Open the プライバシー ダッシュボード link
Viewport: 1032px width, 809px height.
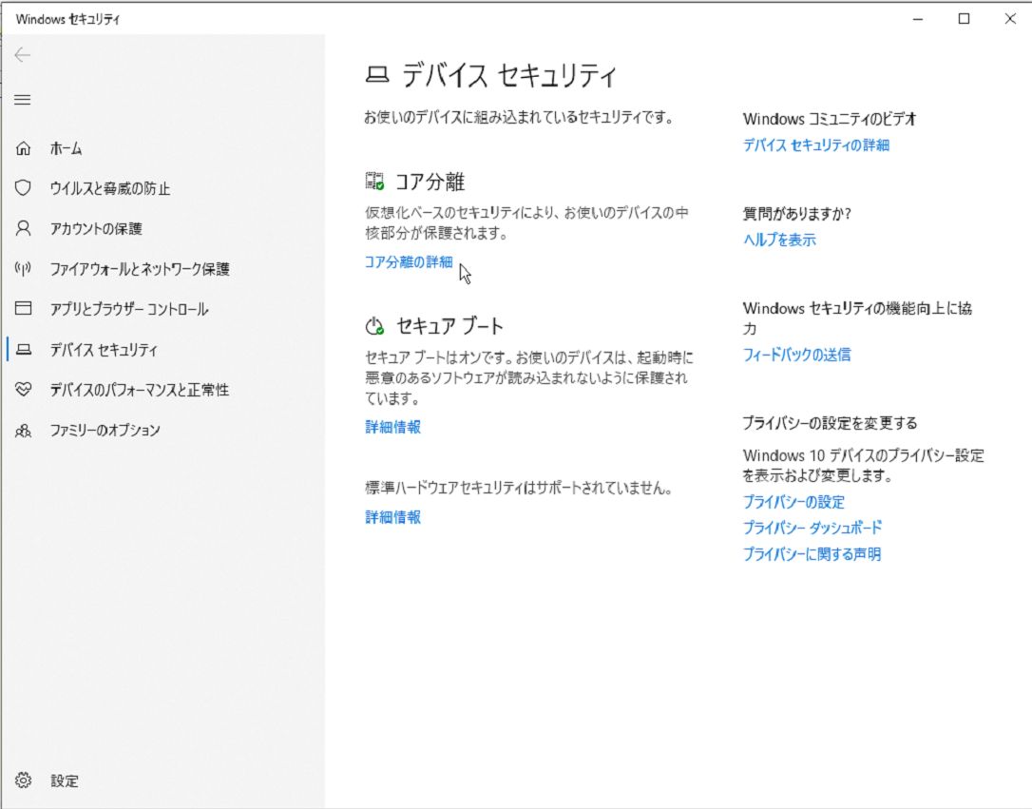click(812, 528)
